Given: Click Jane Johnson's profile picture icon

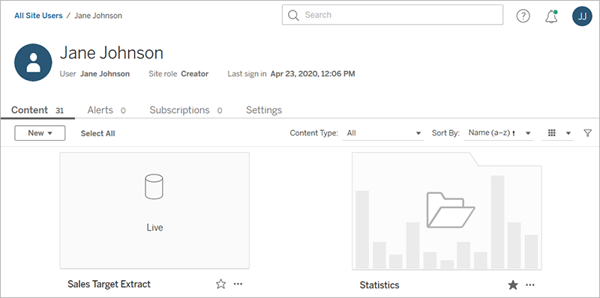Looking at the screenshot, I should point(33,62).
